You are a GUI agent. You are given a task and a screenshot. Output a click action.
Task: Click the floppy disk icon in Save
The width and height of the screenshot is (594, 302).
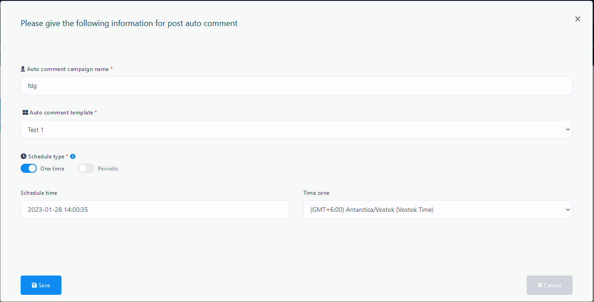(x=34, y=285)
